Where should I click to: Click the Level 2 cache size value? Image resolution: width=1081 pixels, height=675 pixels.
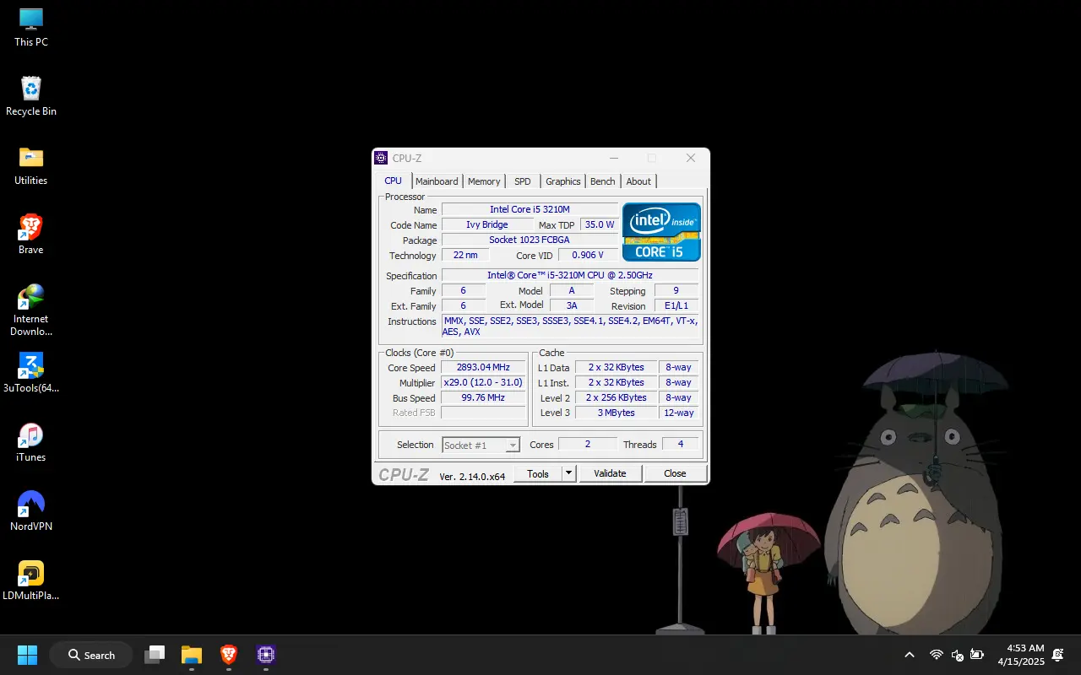click(617, 397)
